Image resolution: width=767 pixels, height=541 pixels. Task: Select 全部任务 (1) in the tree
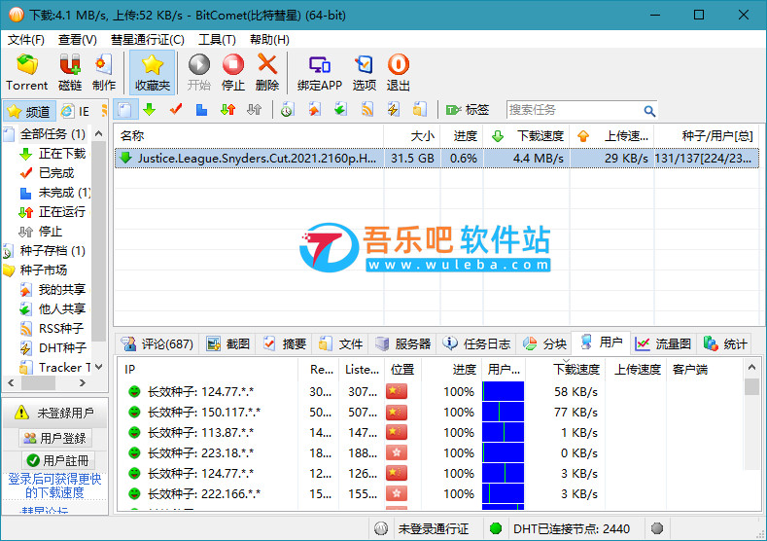coord(52,133)
